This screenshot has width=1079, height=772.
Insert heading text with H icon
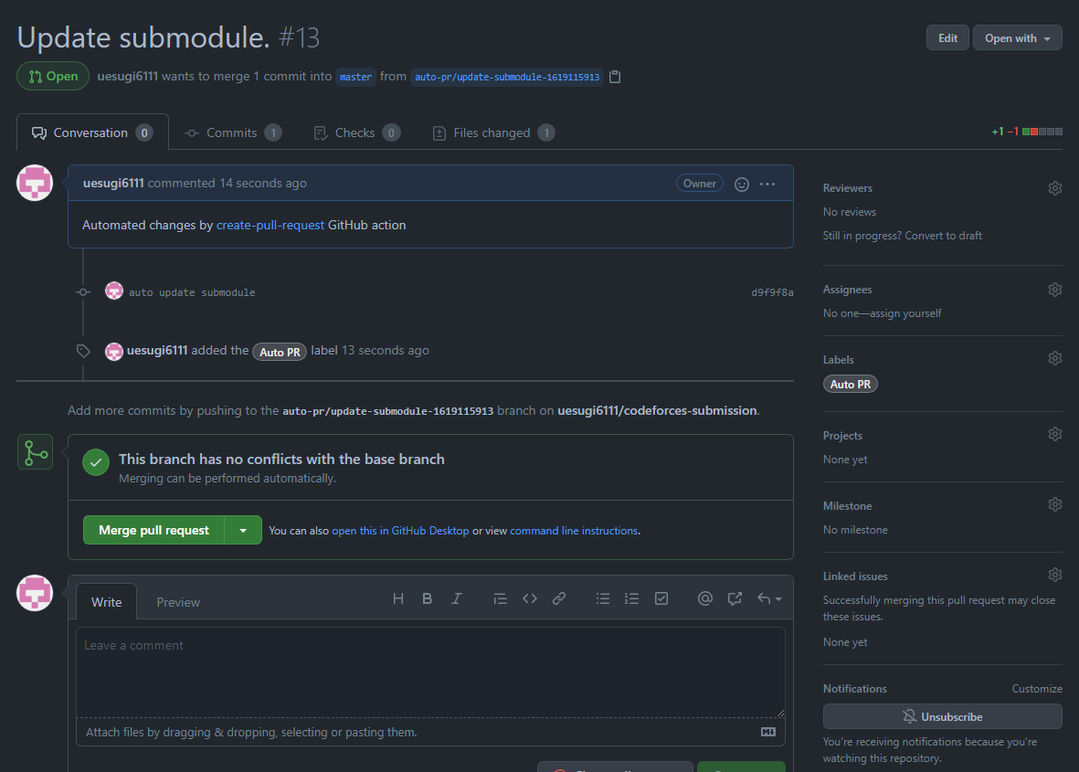[x=397, y=598]
